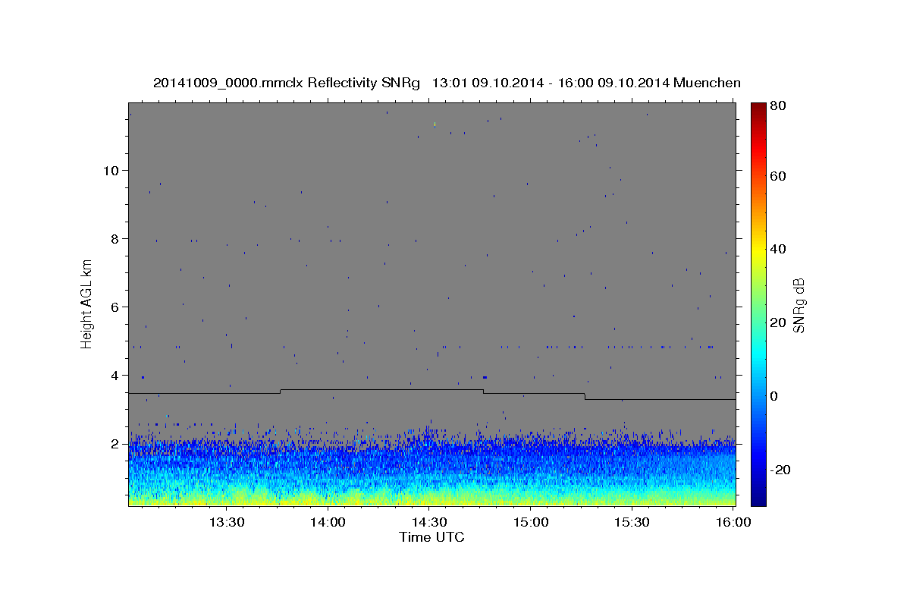Viewport: 910px width, 607px height.
Task: Click the colorbar value 40
Action: point(778,249)
